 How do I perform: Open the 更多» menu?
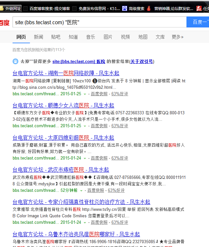[177, 37]
